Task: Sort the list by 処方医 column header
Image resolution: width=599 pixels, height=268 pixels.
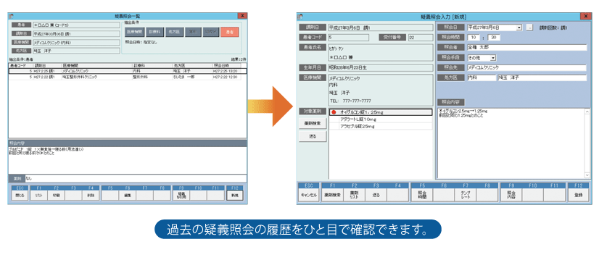Action: click(x=193, y=65)
